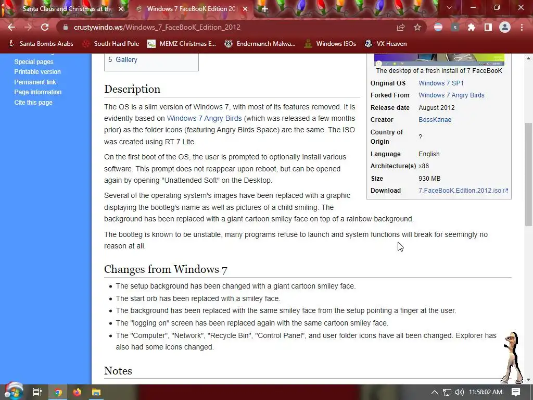Switch to Santa Claus and Christmas tab
This screenshot has width=533, height=400.
coord(65,9)
